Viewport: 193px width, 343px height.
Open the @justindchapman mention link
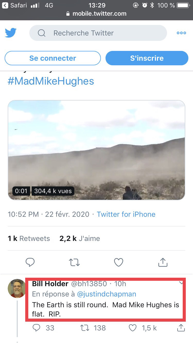(x=107, y=294)
